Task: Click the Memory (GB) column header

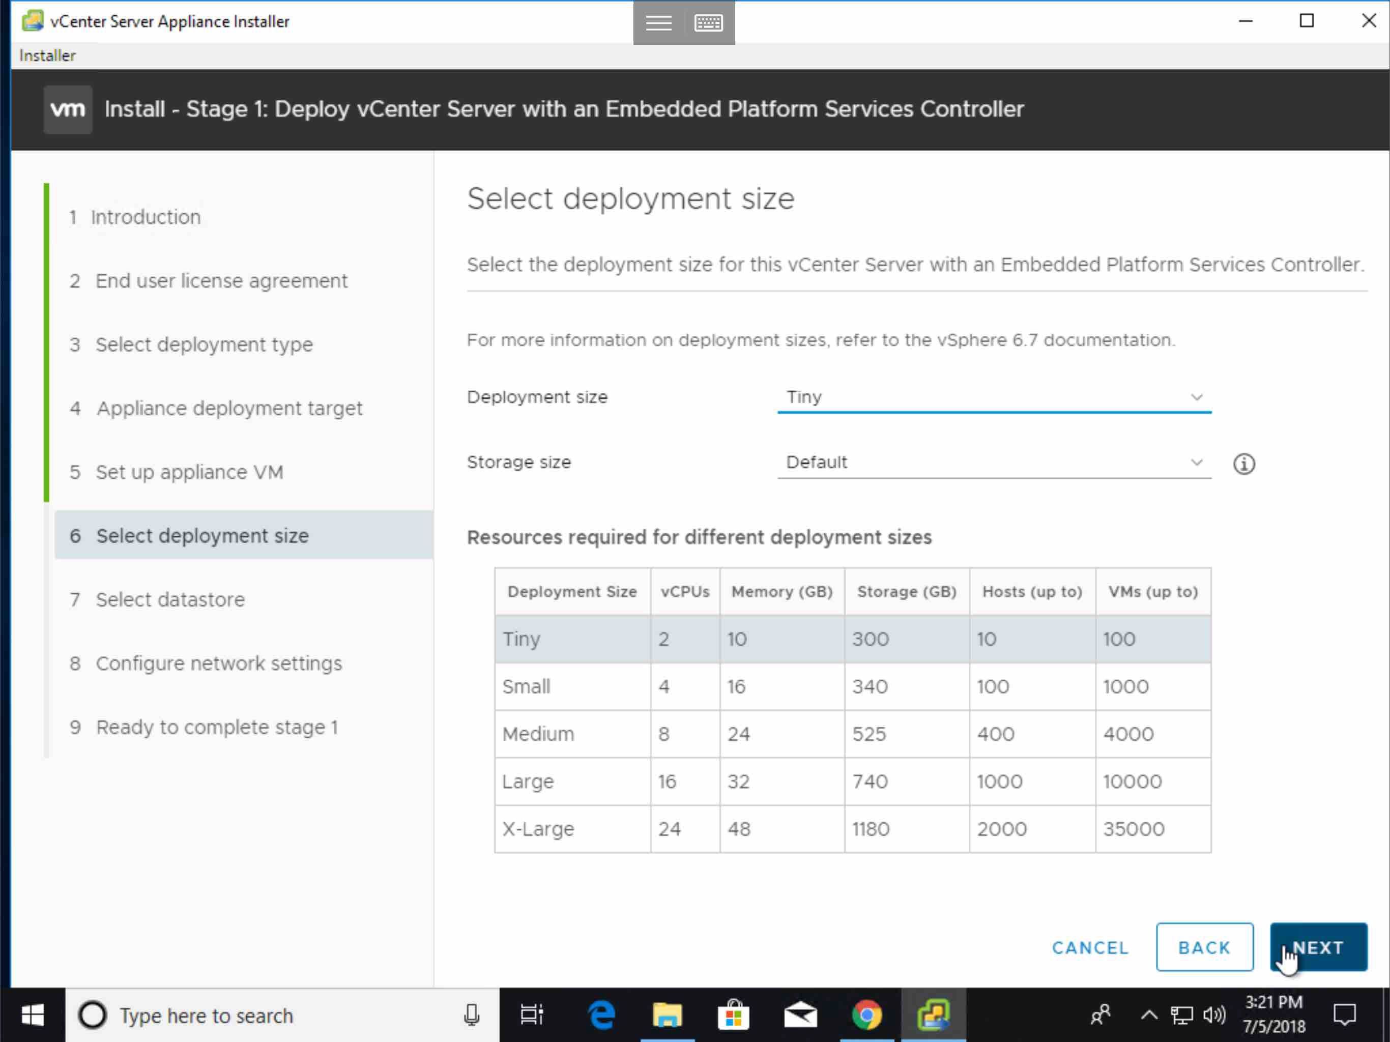Action: tap(781, 591)
